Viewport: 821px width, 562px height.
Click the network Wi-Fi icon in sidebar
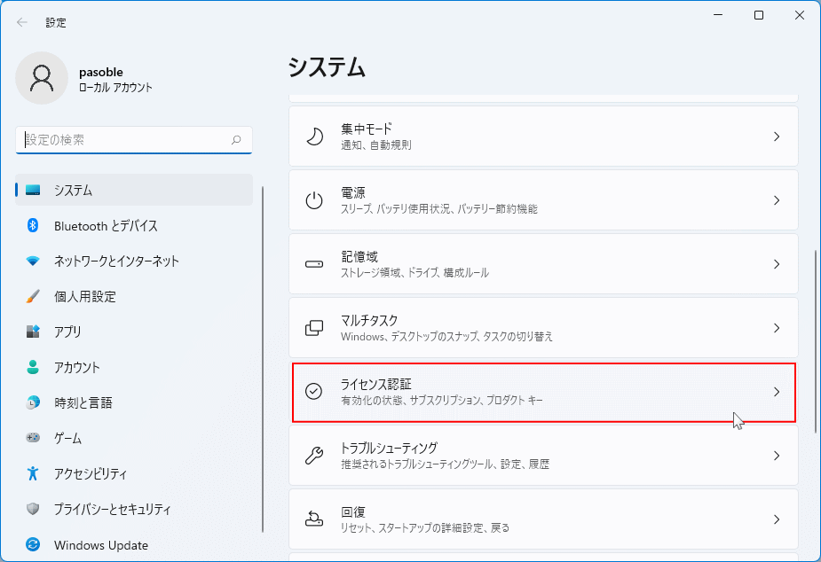tap(33, 261)
